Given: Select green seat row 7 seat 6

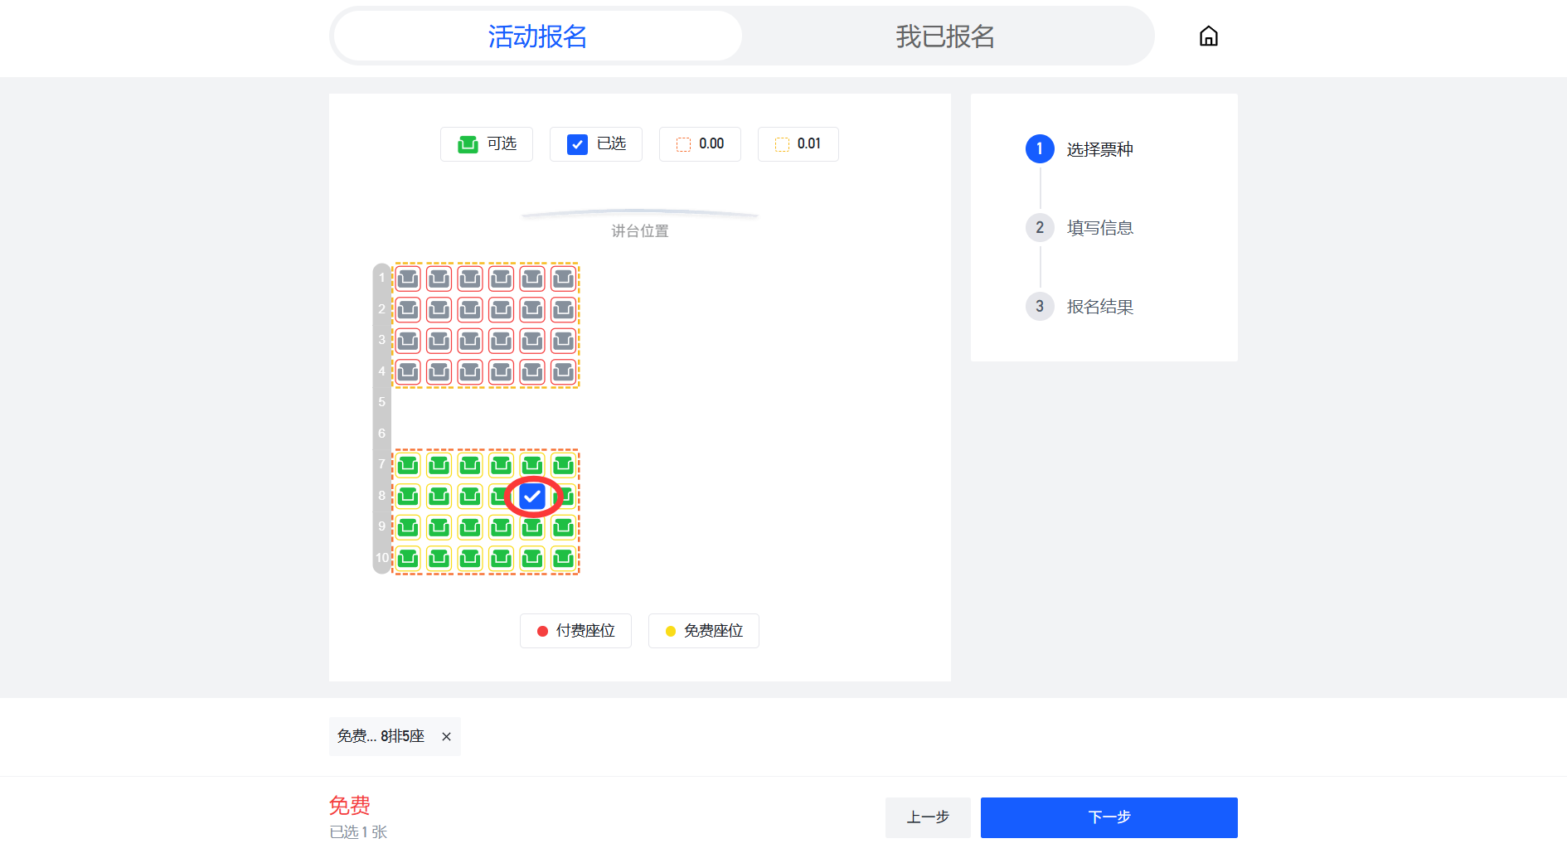Looking at the screenshot, I should click(x=563, y=465).
